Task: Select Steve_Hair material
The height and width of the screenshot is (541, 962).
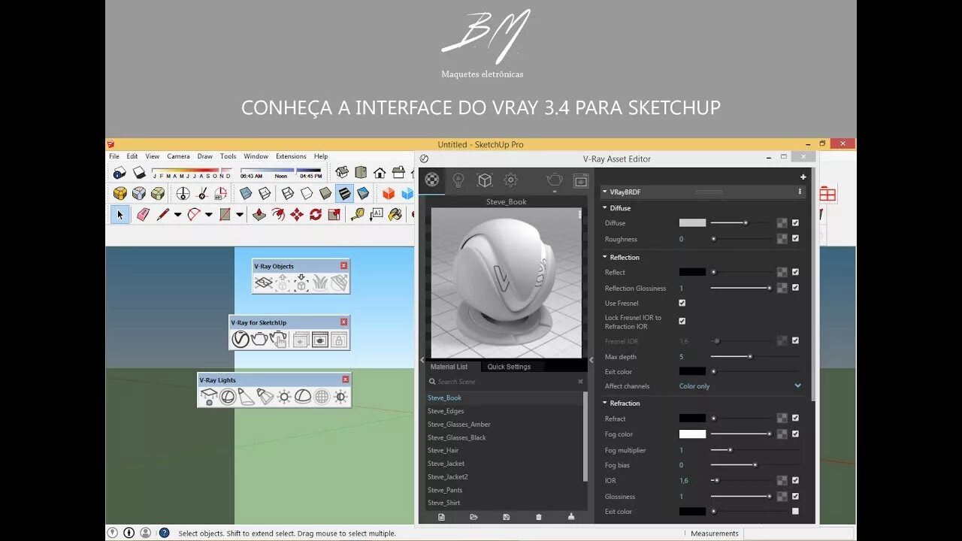Action: coord(443,451)
